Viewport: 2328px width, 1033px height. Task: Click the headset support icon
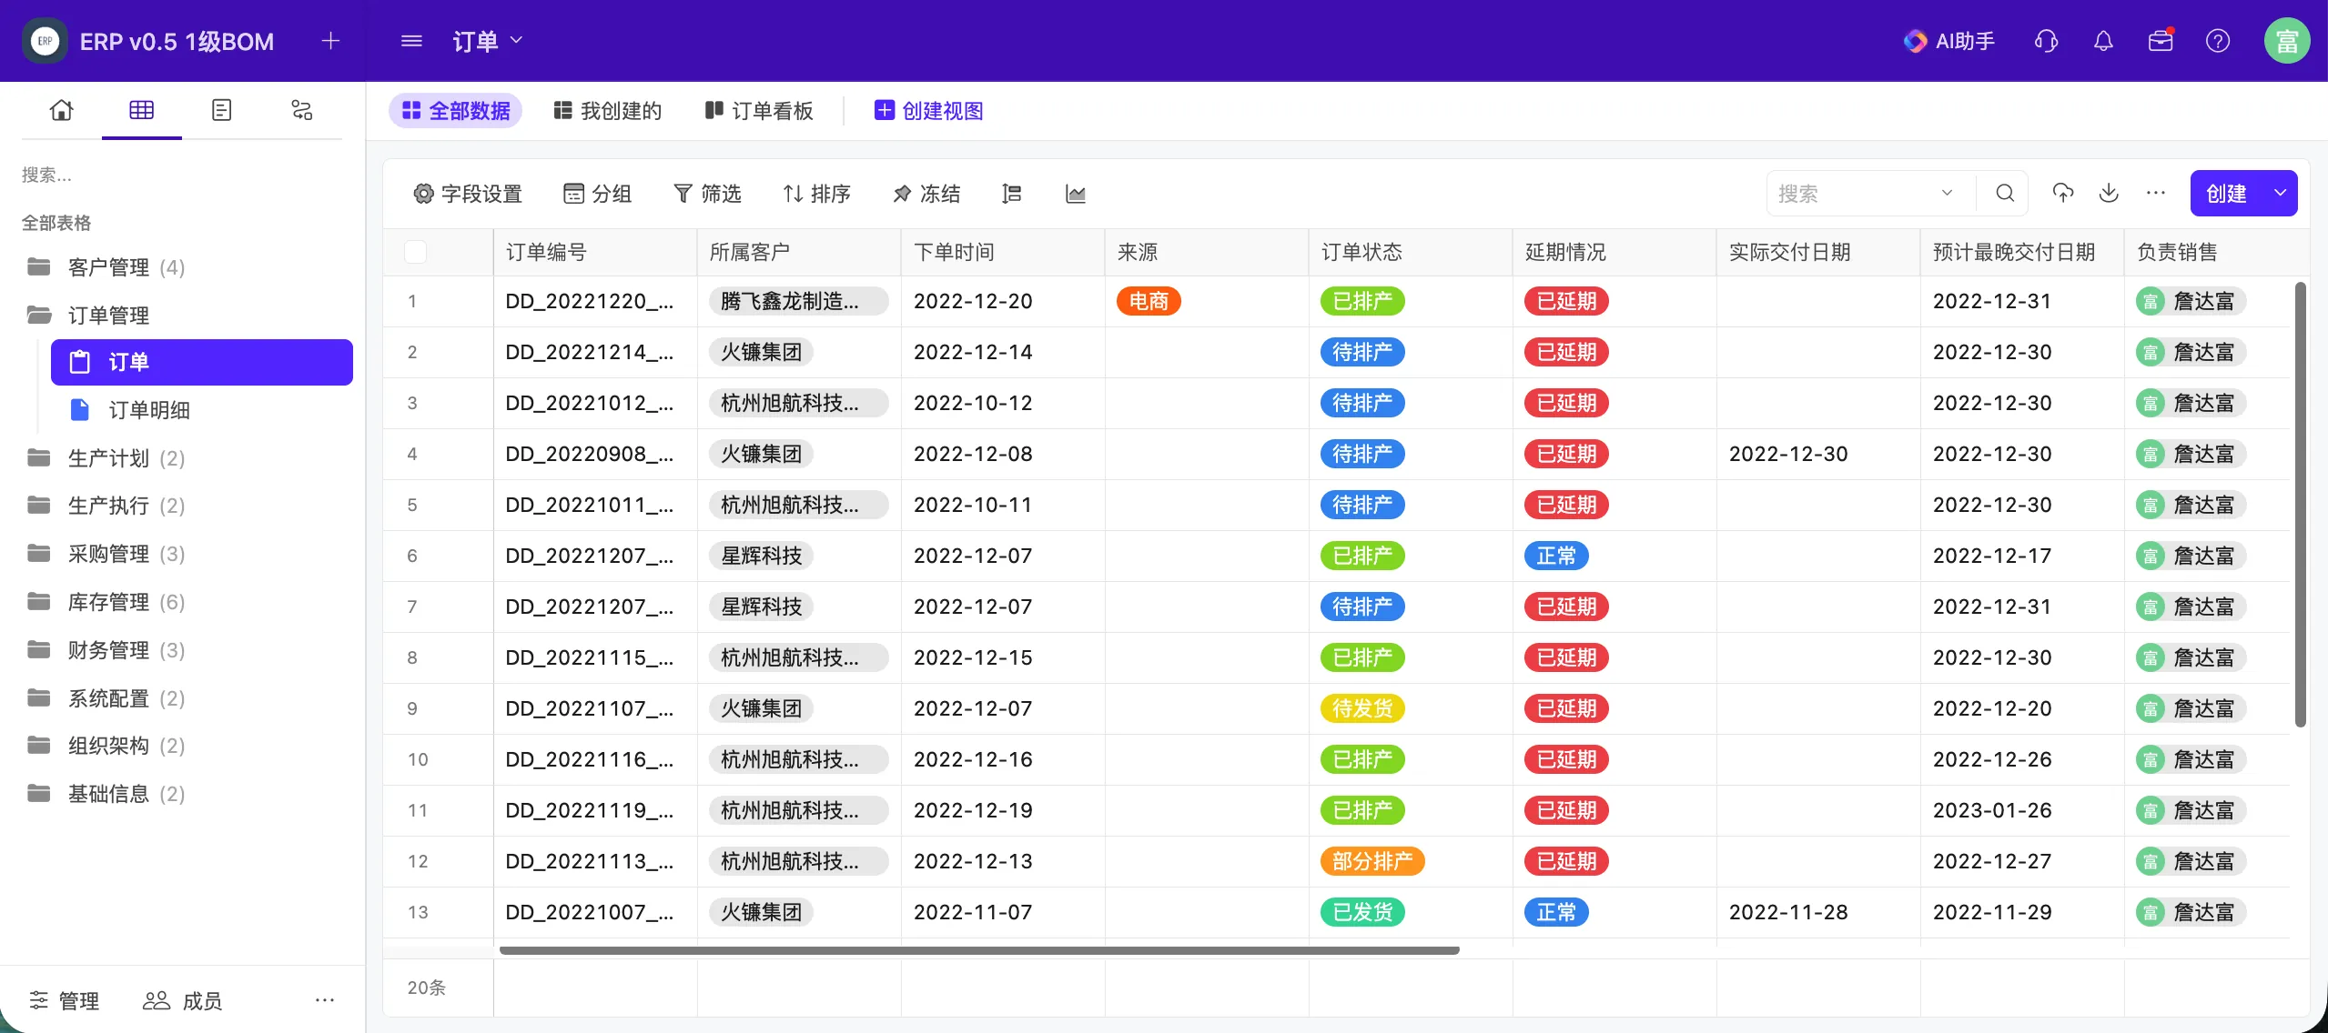point(2046,41)
